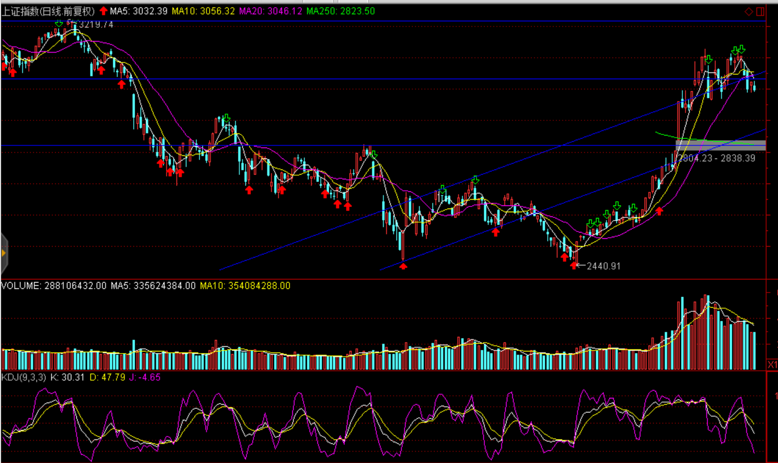The height and width of the screenshot is (463, 778).
Task: Click the X1 volume scale button
Action: point(772,364)
